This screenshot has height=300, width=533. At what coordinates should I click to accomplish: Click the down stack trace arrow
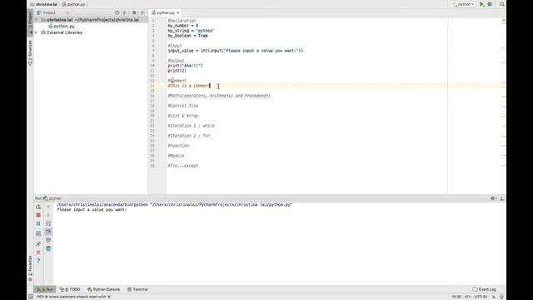48,215
